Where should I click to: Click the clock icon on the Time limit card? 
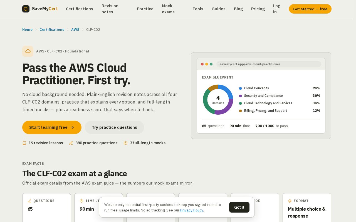[x=81, y=201]
